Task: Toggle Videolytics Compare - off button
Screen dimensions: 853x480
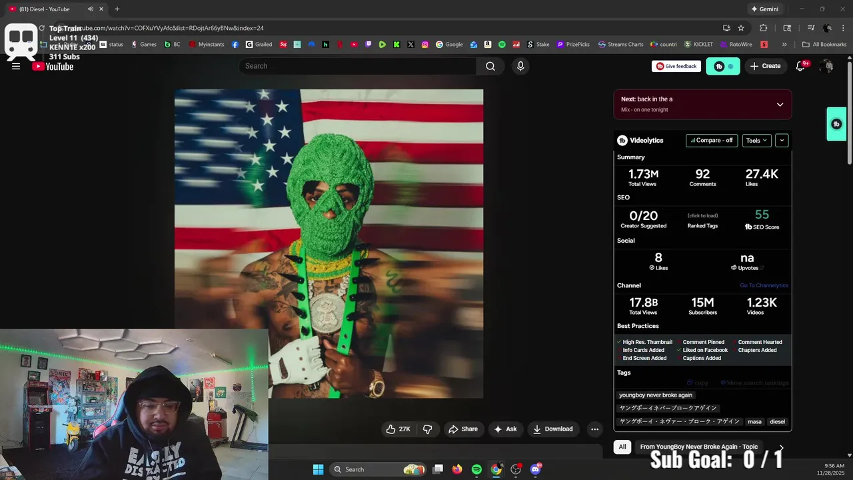Action: (712, 141)
